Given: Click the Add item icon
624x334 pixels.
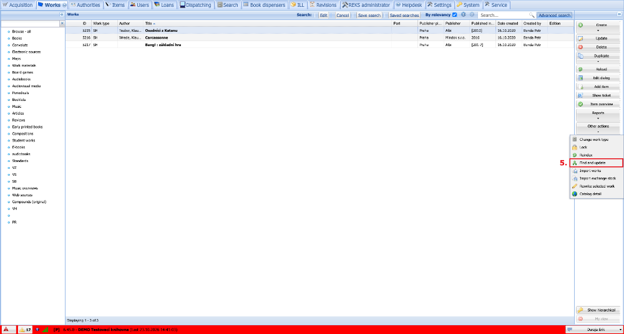Looking at the screenshot, I should pyautogui.click(x=580, y=87).
